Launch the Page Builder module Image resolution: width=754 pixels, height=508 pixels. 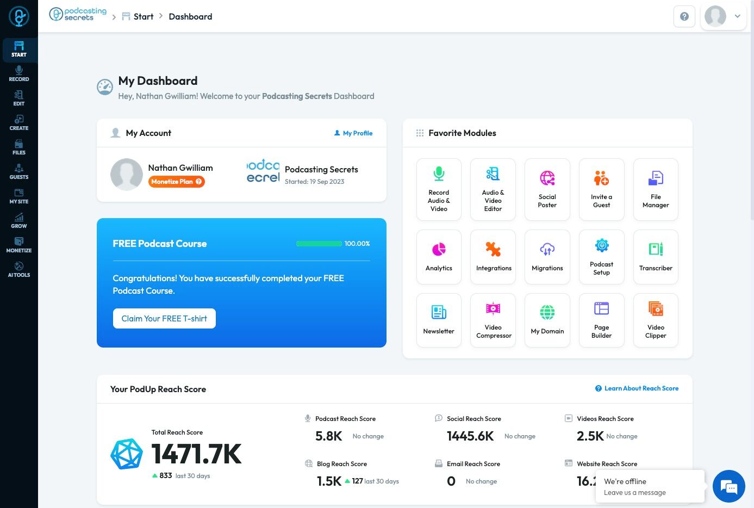(602, 320)
